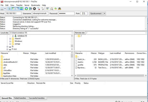
Task: Select the remote ftpridwa... text file
Action: [81, 68]
